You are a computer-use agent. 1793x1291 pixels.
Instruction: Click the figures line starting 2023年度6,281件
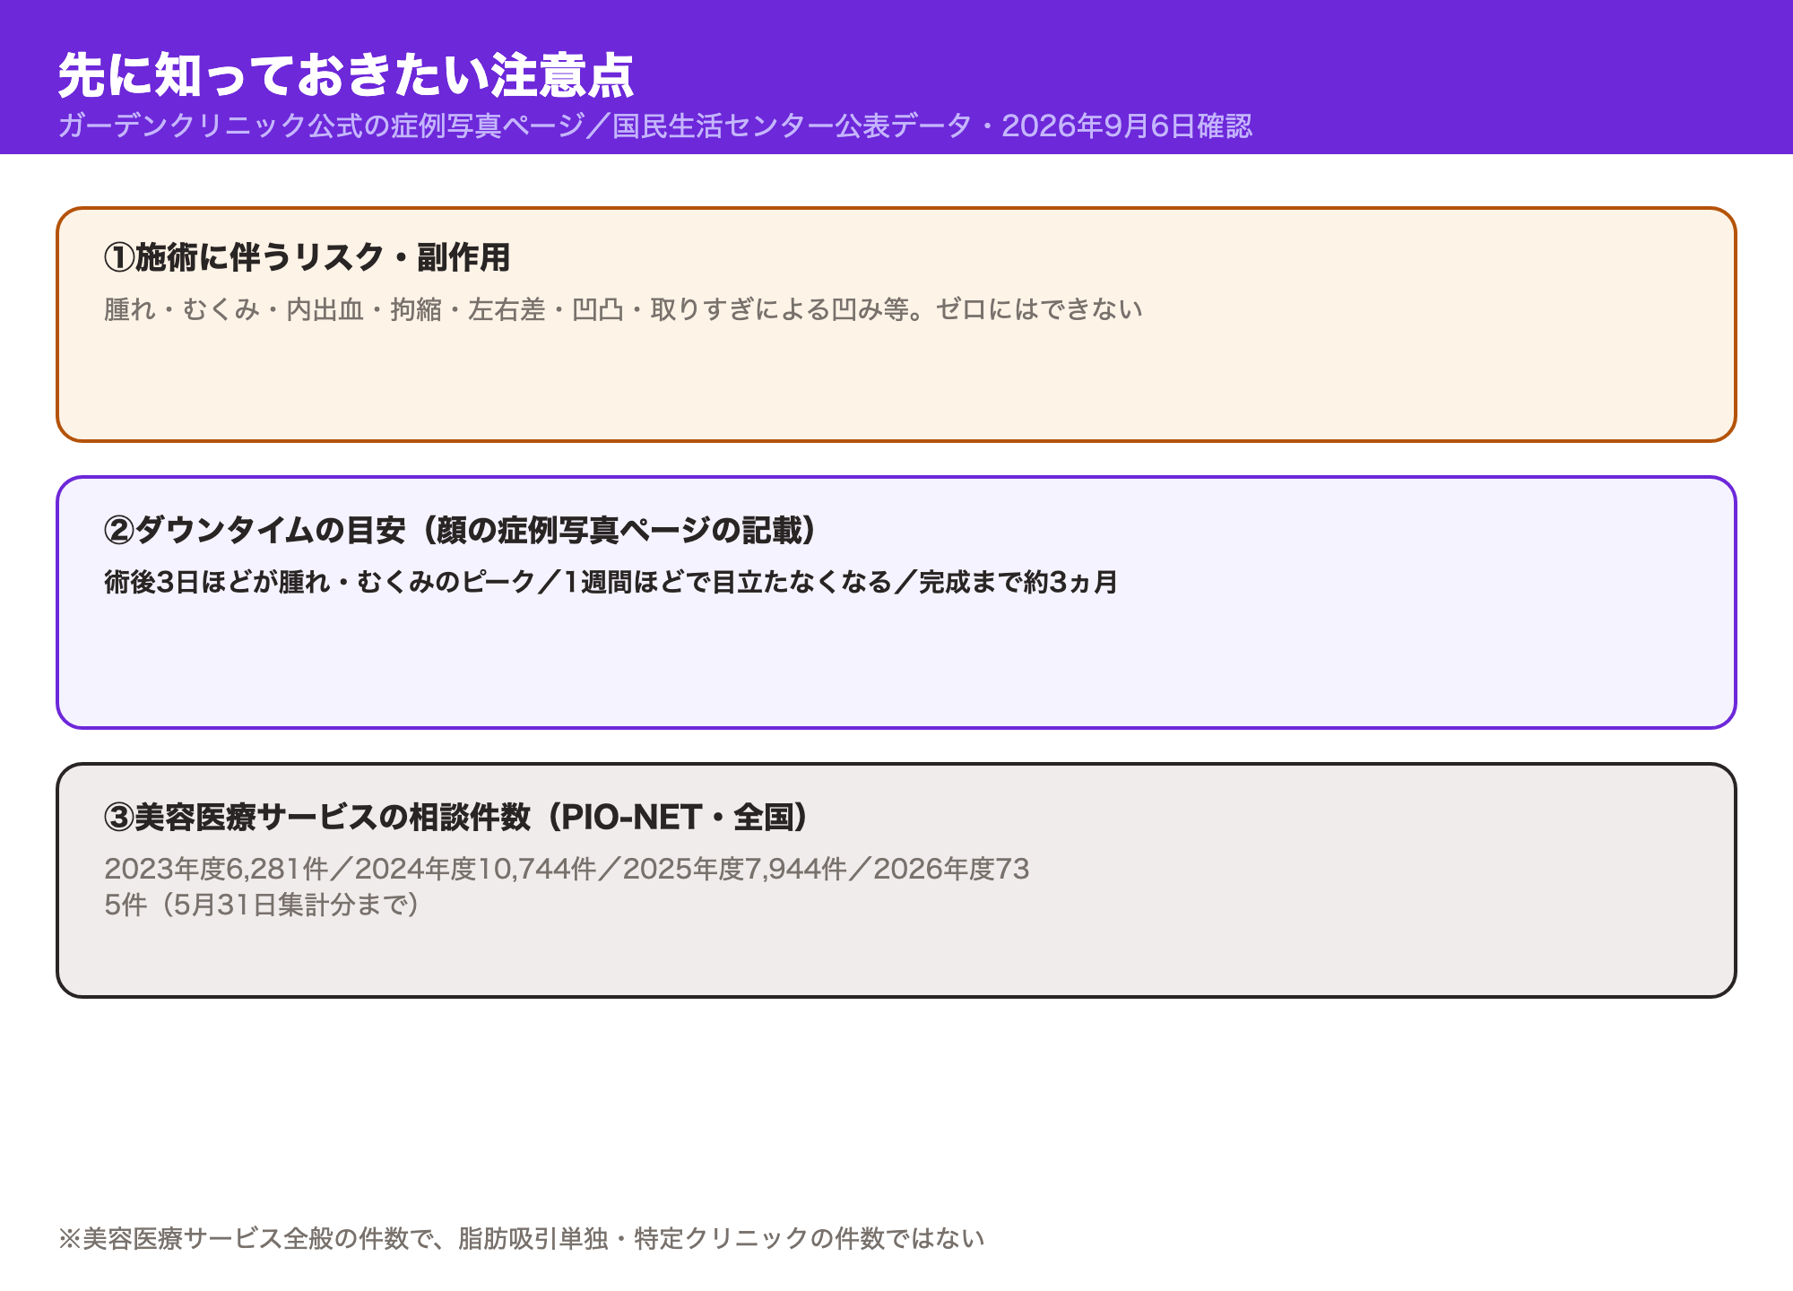coord(567,869)
